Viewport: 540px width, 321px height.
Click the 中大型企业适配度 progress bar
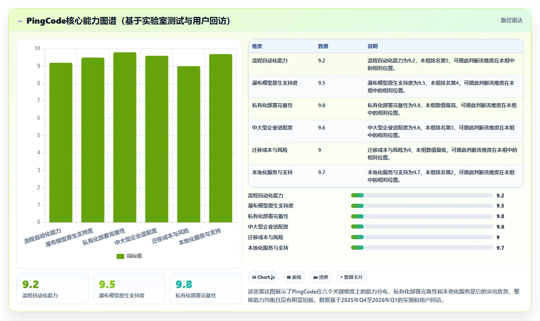click(x=422, y=227)
